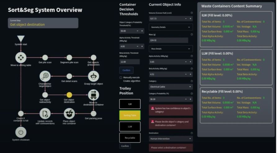The width and height of the screenshot is (277, 153).
Task: Click the yellow Get object destination node
Action: pos(69,95)
